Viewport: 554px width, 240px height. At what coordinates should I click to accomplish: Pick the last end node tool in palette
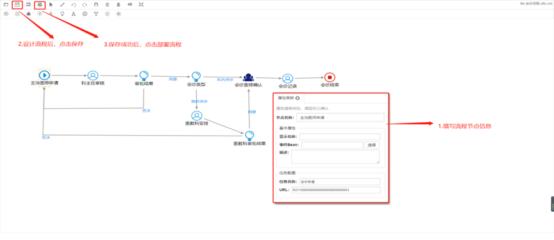point(119,13)
